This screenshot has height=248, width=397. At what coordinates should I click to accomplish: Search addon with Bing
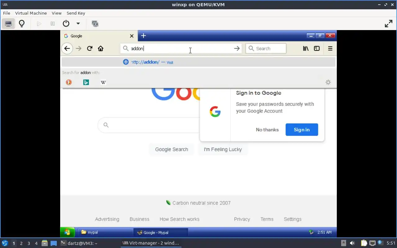click(x=86, y=82)
